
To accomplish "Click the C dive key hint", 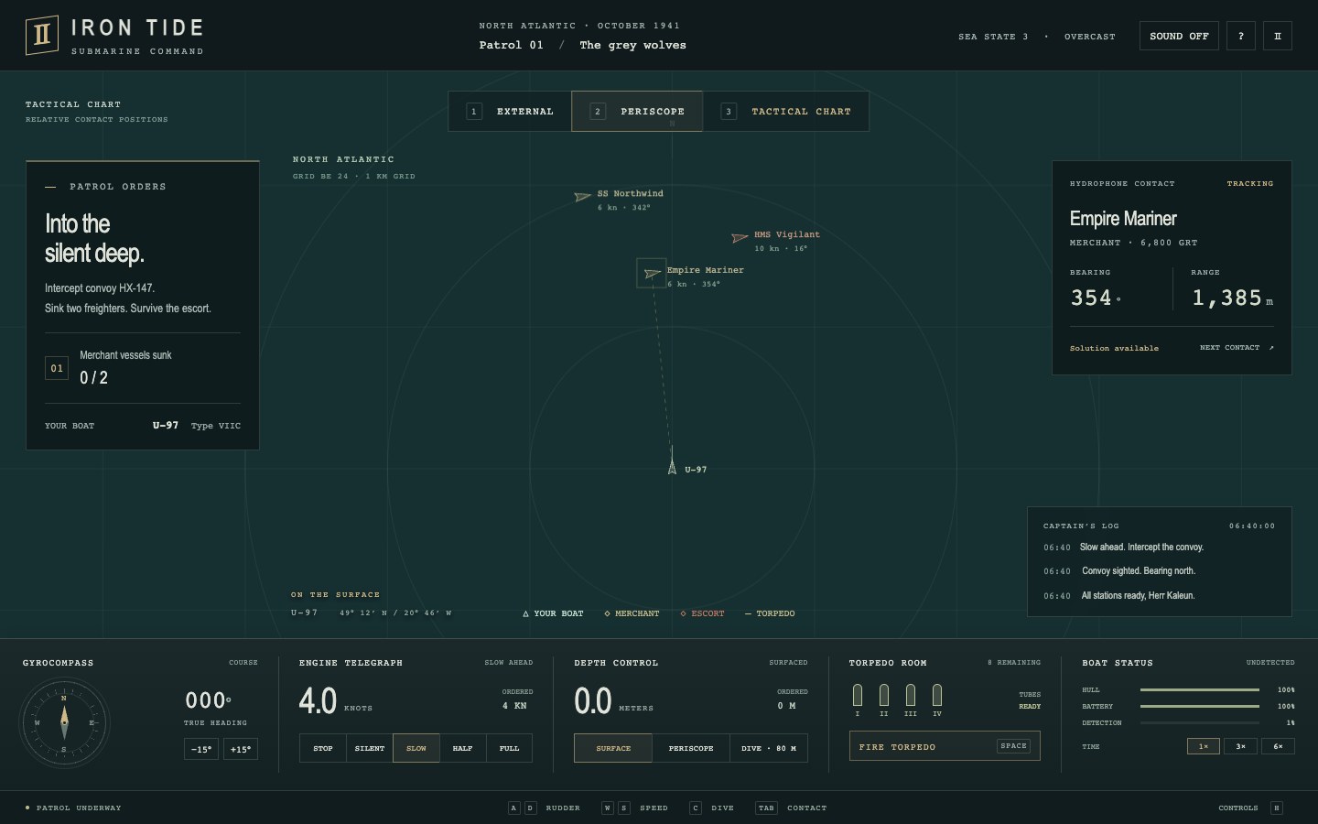I will coord(696,808).
